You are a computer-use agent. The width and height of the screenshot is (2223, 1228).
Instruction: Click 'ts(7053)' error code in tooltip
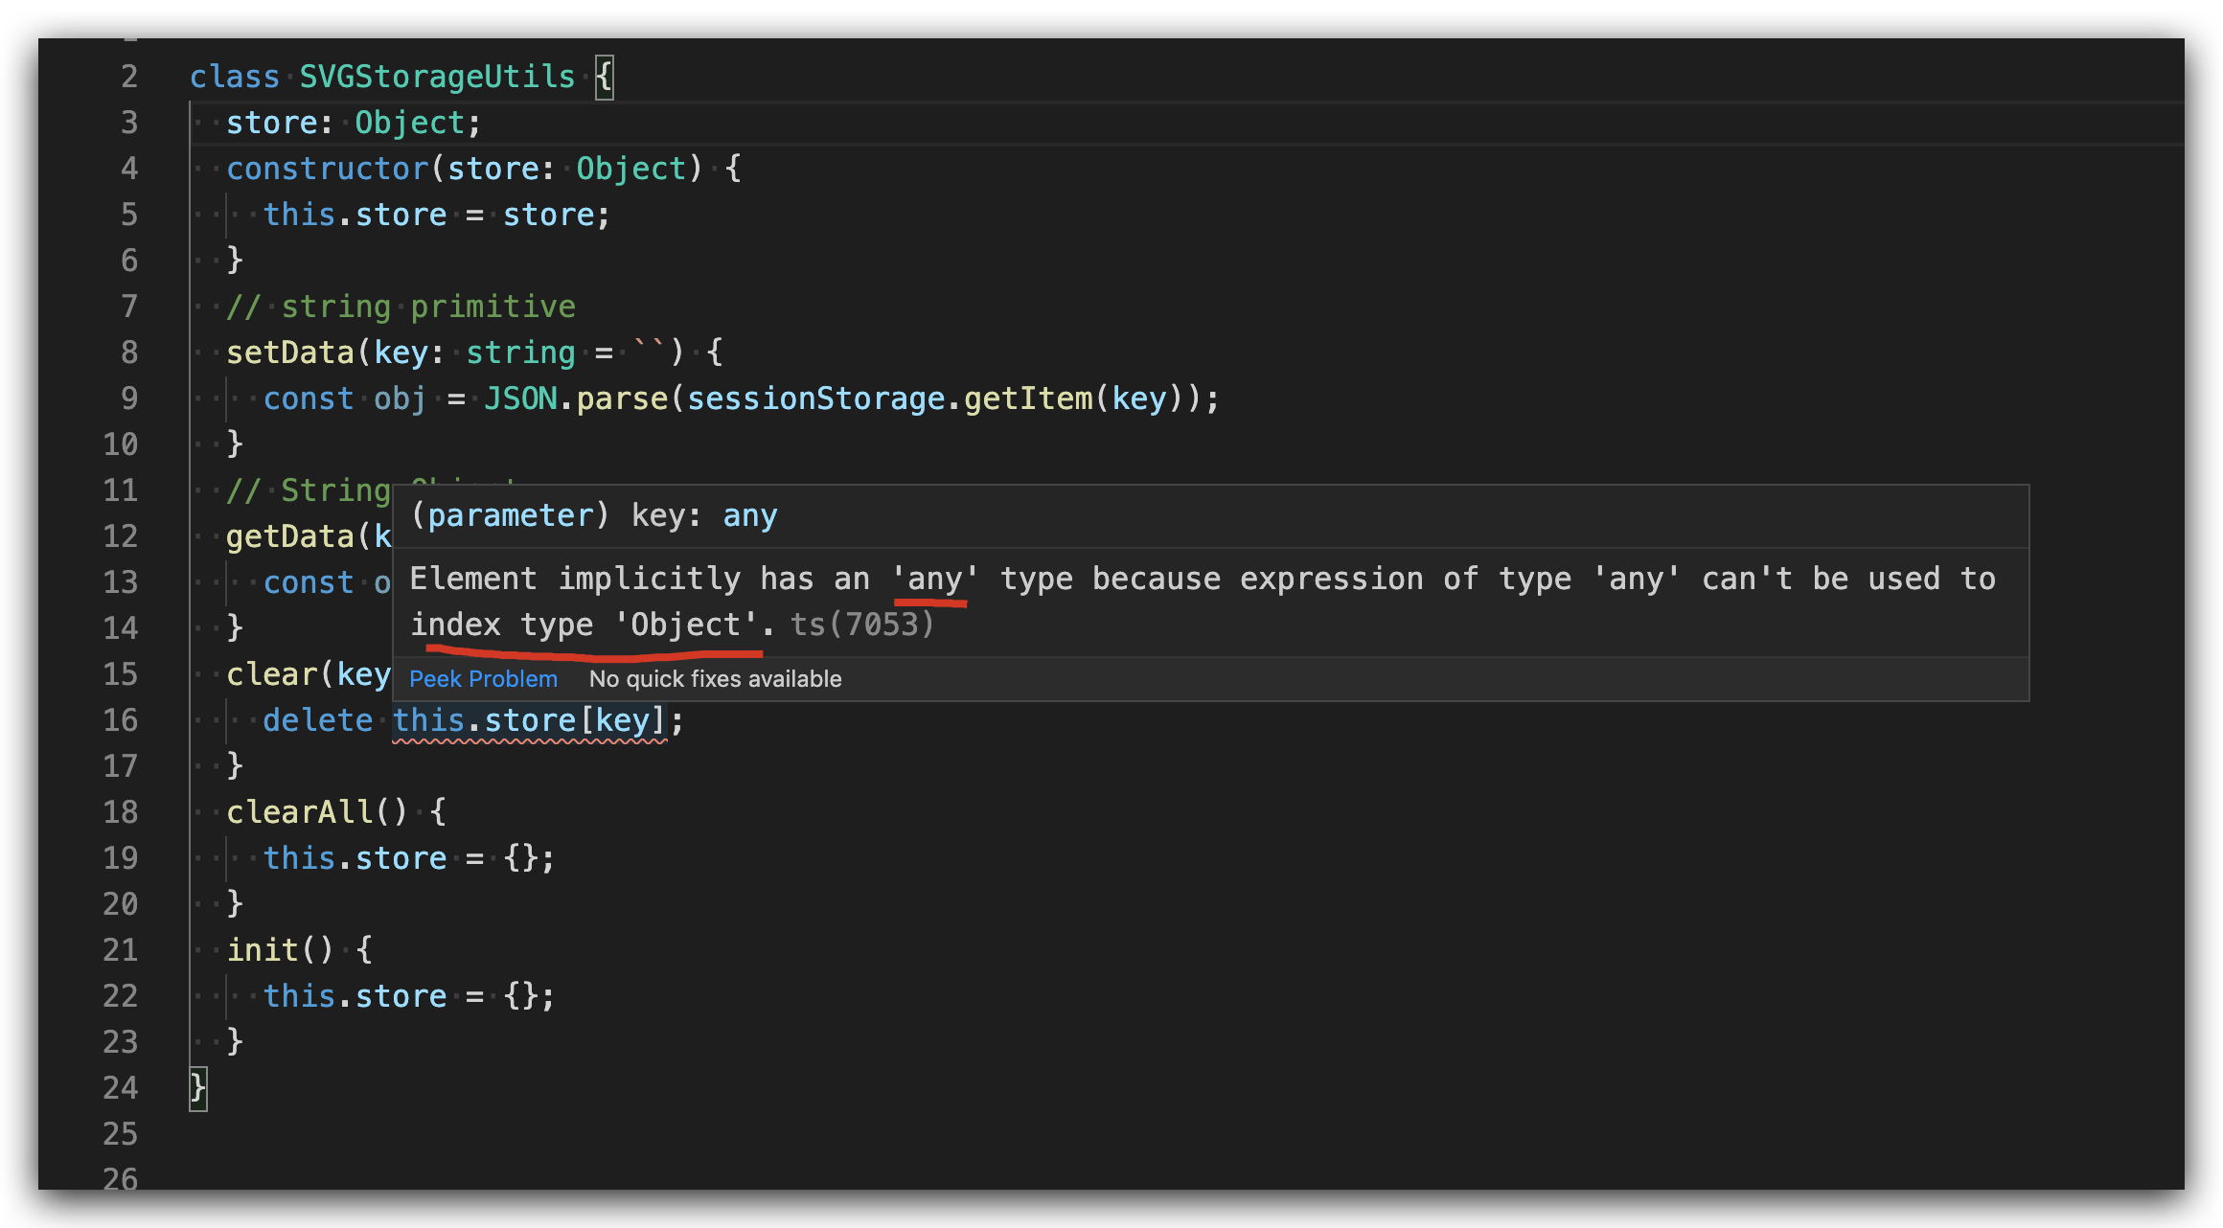[862, 625]
